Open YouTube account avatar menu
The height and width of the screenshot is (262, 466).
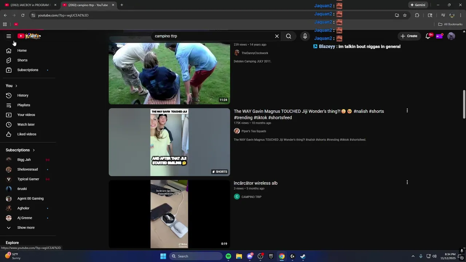(x=451, y=36)
